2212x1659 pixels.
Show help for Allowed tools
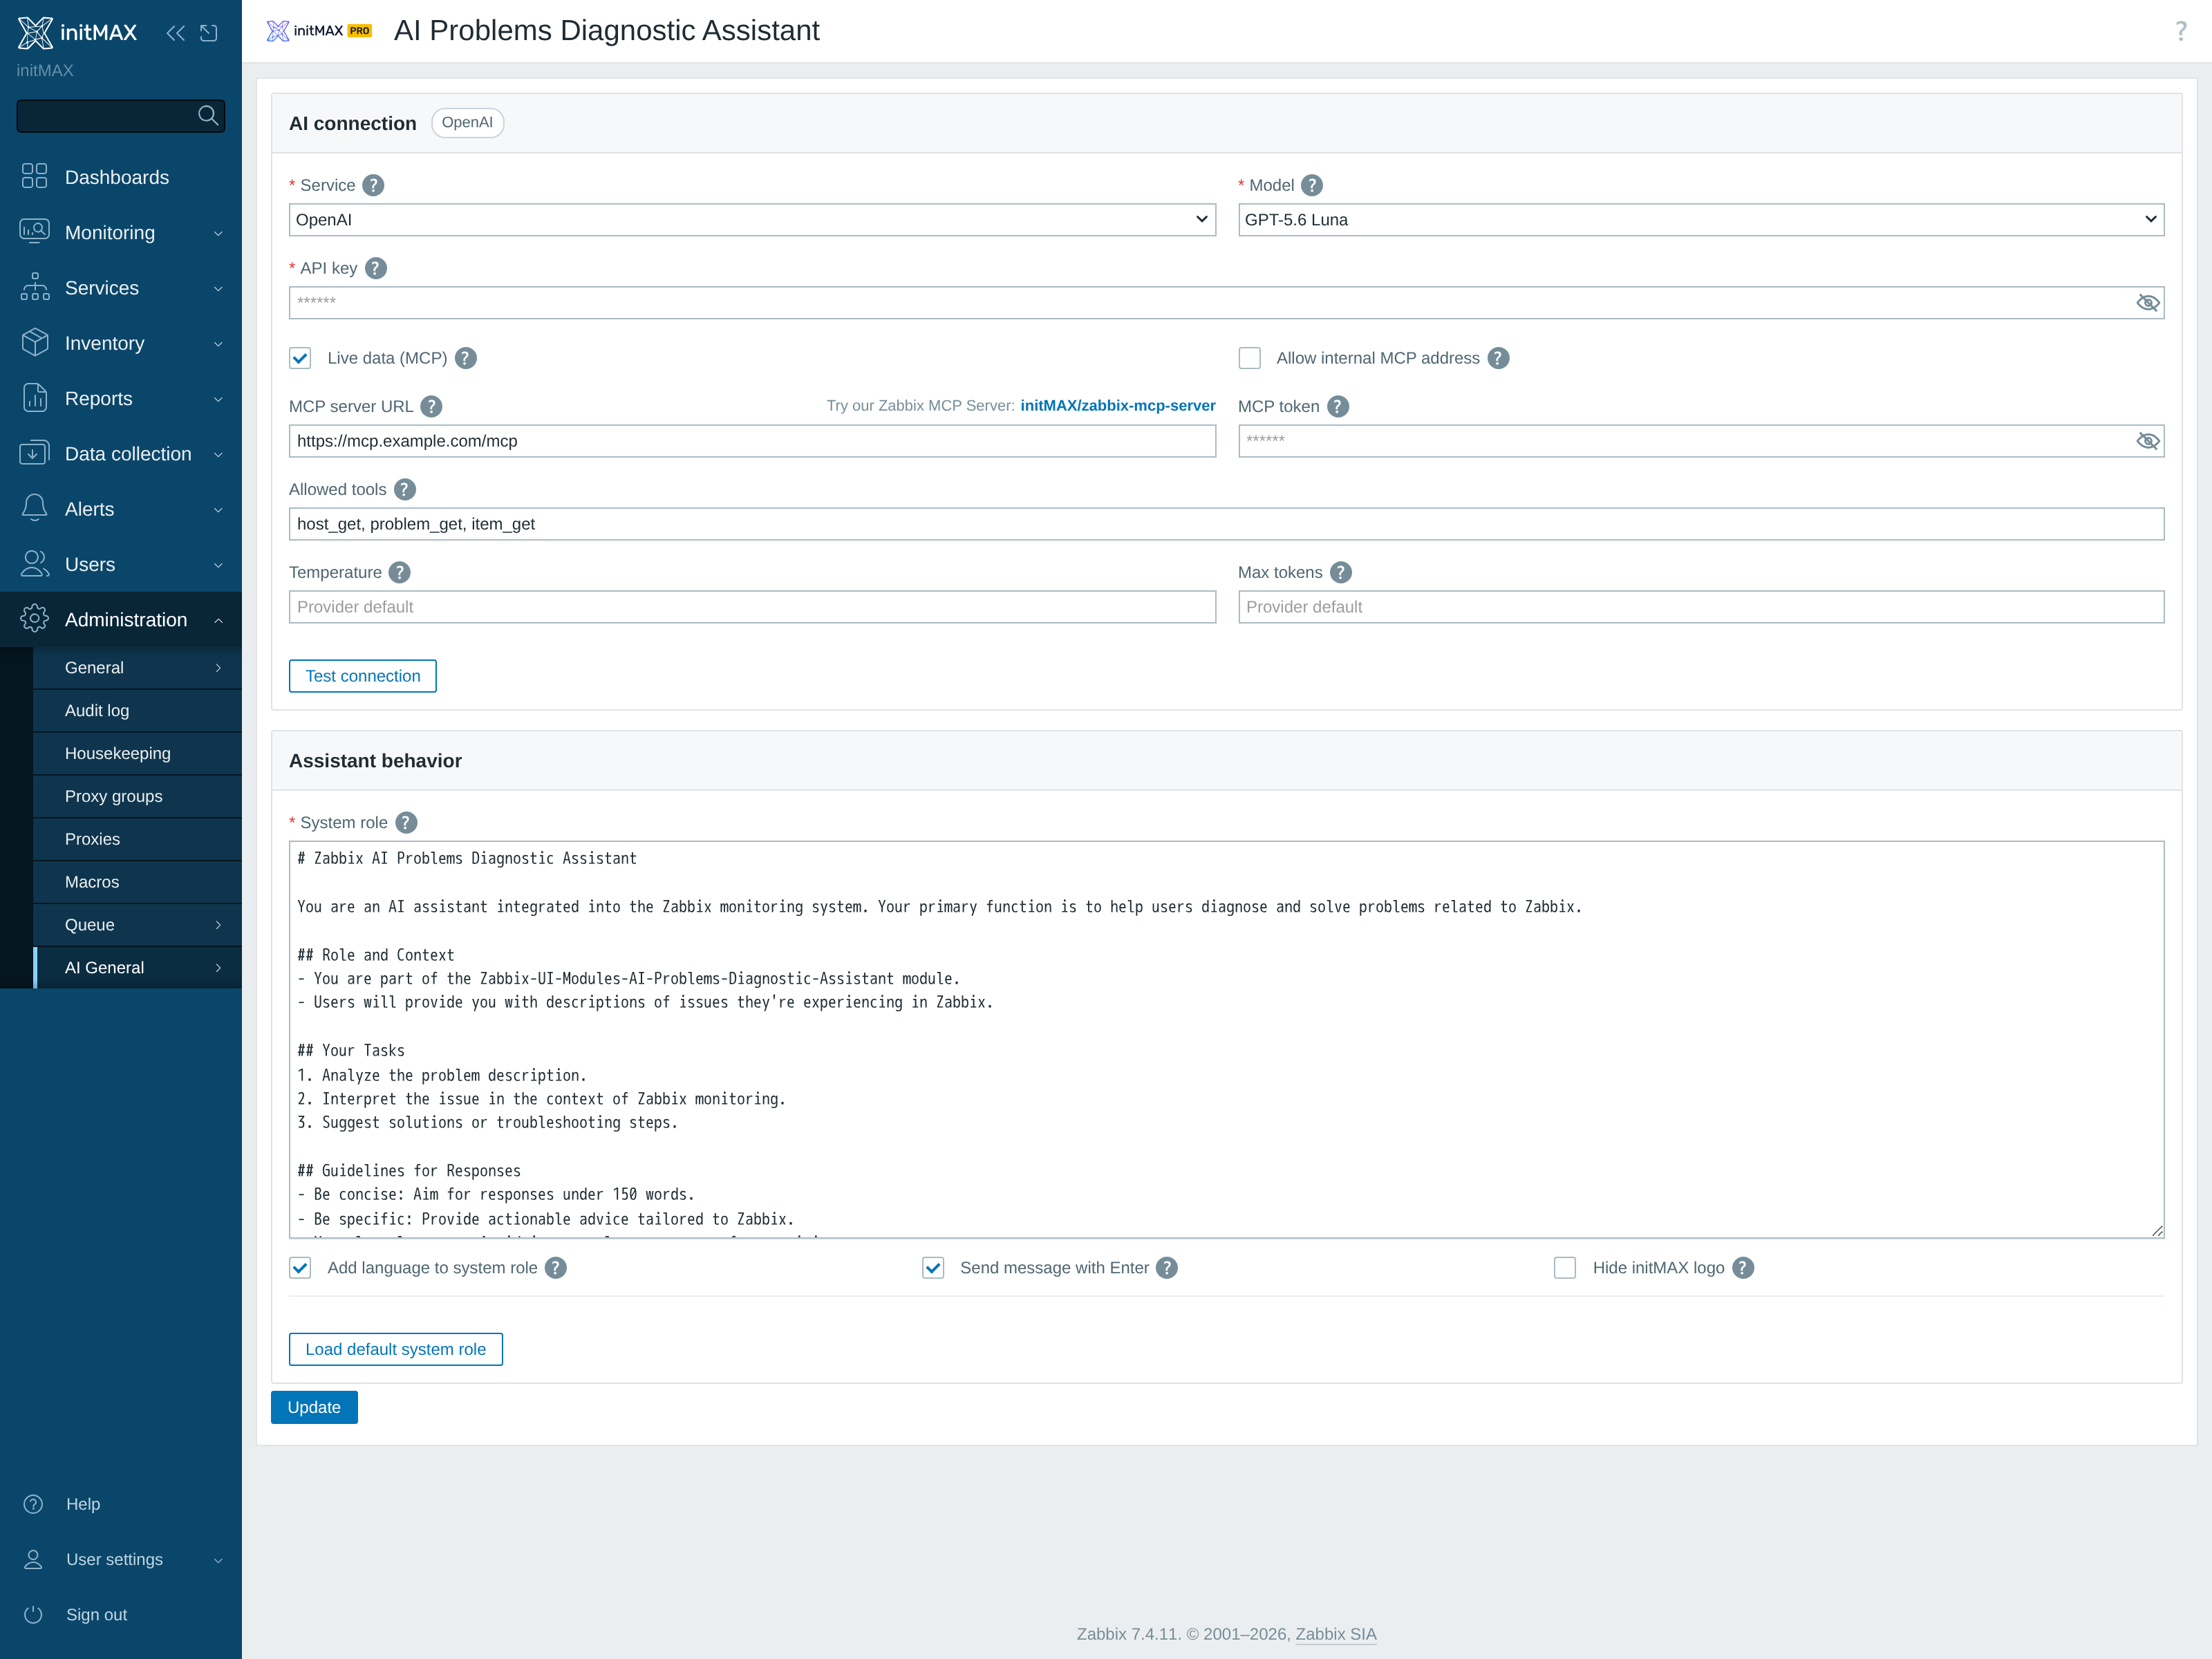pyautogui.click(x=405, y=489)
